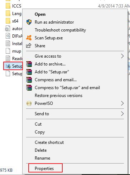Click the shield icon beside Run as administrator
Screen dimensions: 130x175
[29, 22]
